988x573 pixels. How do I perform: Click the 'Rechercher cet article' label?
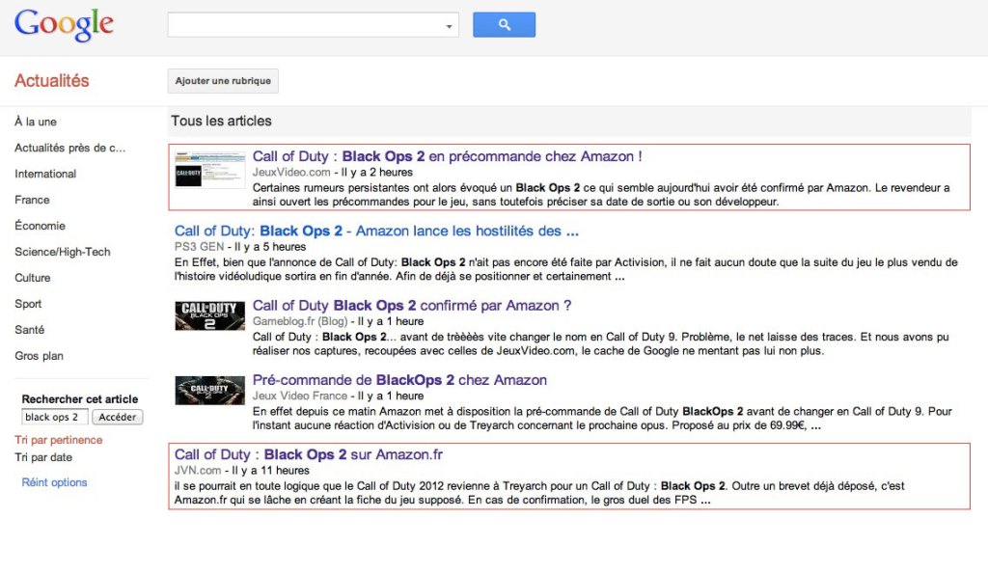80,399
